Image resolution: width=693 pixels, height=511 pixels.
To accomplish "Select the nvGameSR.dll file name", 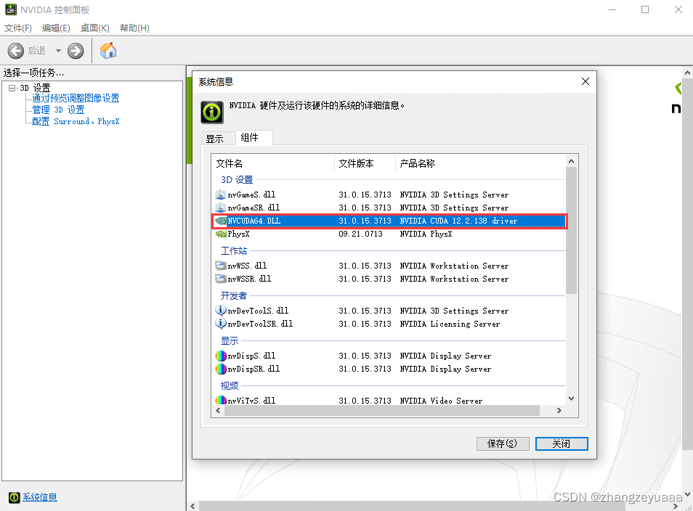I will (254, 208).
